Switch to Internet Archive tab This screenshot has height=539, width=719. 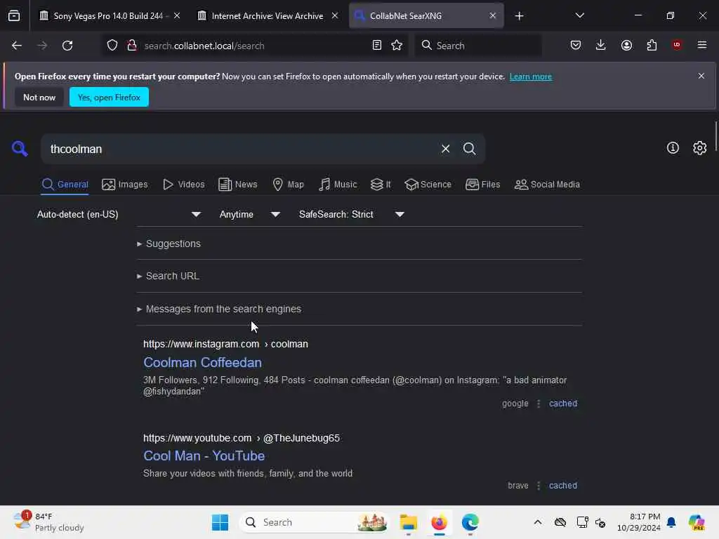(268, 16)
